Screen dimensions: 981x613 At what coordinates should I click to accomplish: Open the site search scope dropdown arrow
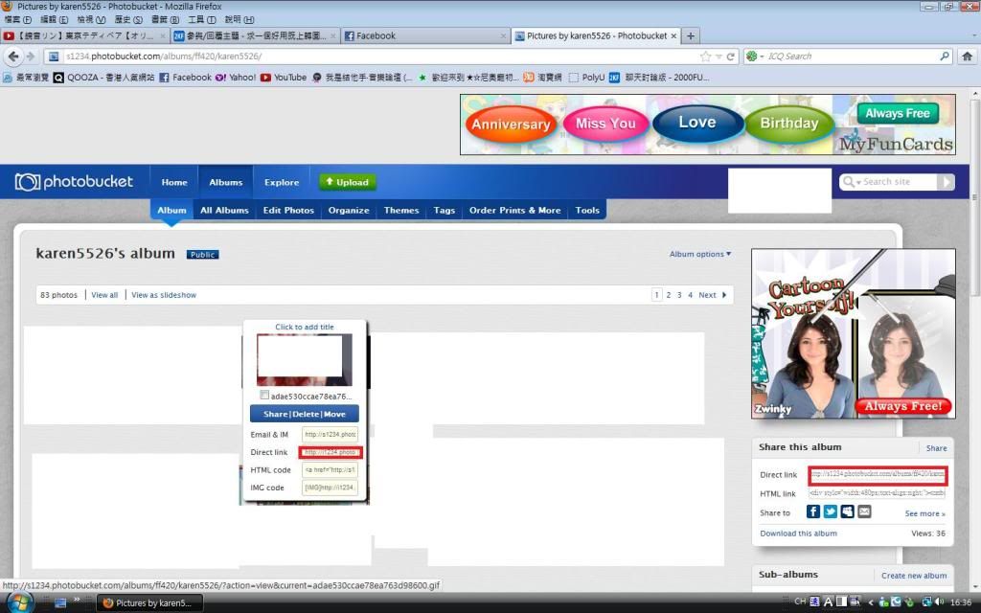858,182
